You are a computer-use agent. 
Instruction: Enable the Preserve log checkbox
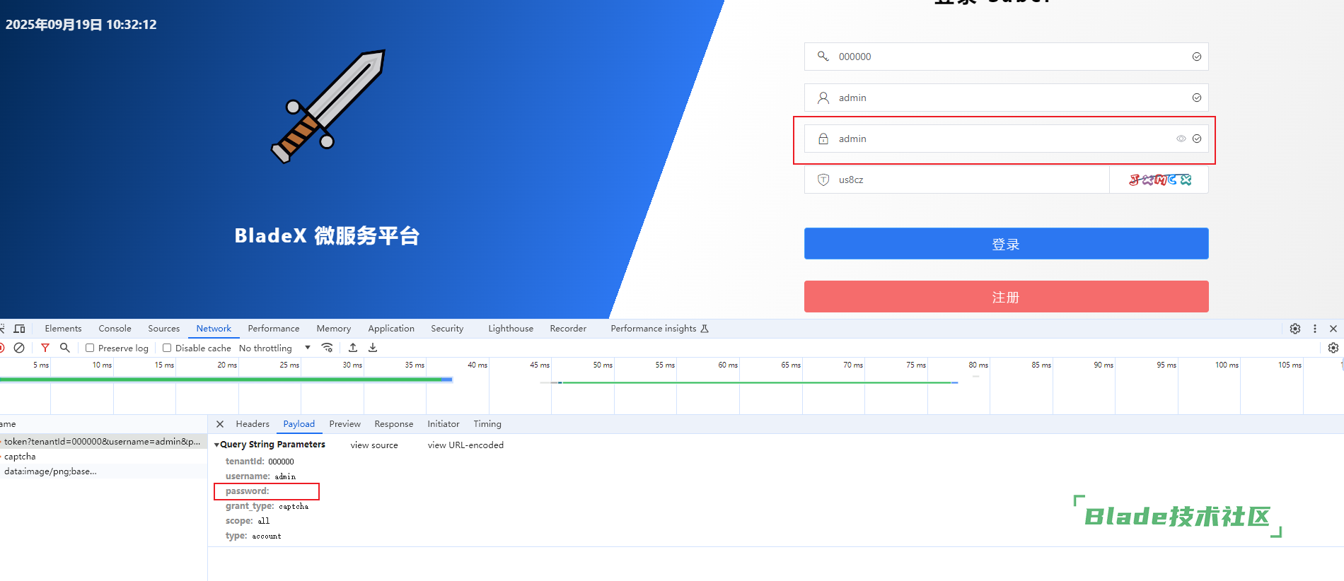tap(90, 348)
